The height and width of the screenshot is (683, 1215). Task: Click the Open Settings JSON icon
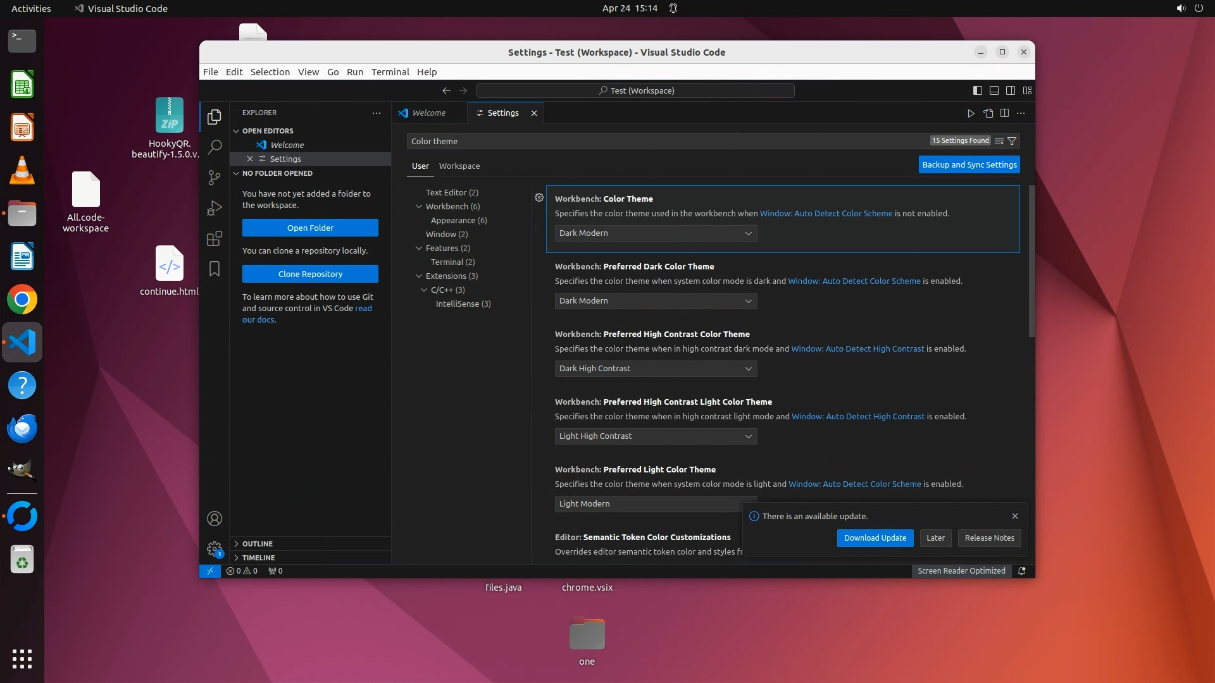click(988, 113)
